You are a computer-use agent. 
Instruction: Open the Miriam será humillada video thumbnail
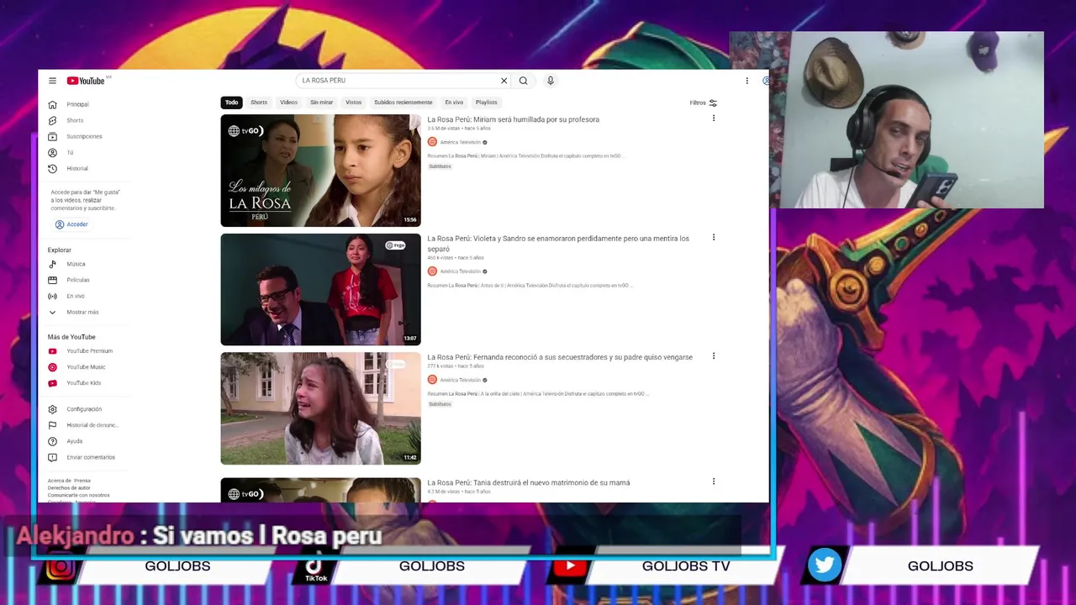tap(320, 171)
